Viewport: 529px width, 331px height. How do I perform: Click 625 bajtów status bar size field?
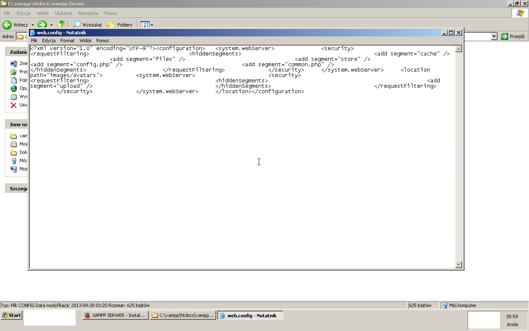point(423,305)
